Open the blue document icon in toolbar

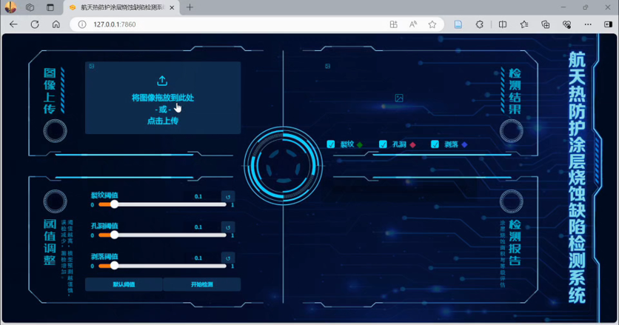(458, 24)
